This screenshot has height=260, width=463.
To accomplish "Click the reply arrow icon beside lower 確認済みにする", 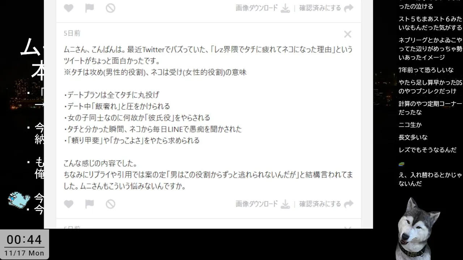I will [x=349, y=204].
